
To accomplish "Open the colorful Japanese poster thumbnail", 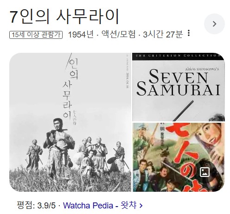I will click(179, 157).
